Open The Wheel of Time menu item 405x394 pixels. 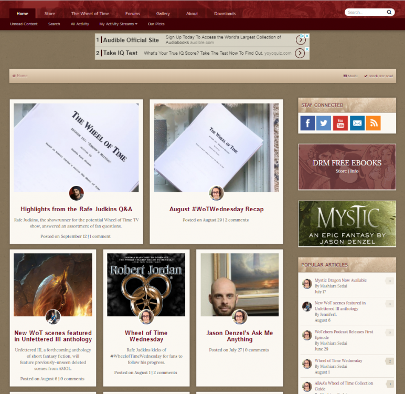pos(90,14)
